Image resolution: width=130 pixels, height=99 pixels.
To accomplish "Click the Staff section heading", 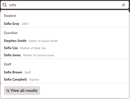I will click(7, 64).
